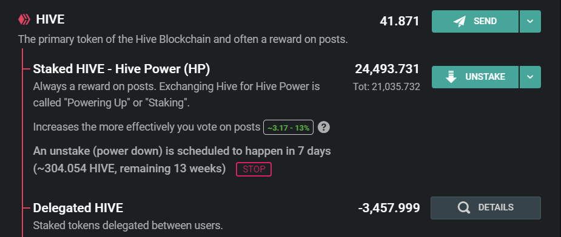Click the UNSTAKE button label
Viewport: 561px width, 237px height.
pyautogui.click(x=485, y=77)
